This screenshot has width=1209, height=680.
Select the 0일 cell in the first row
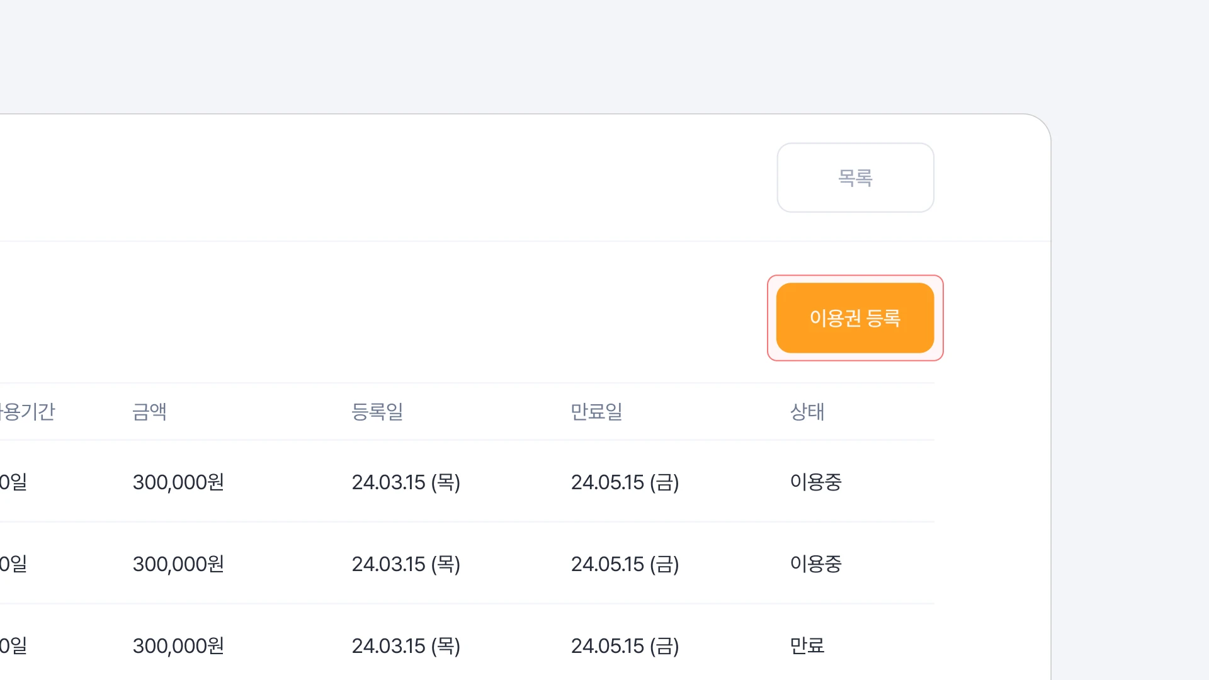coord(13,482)
